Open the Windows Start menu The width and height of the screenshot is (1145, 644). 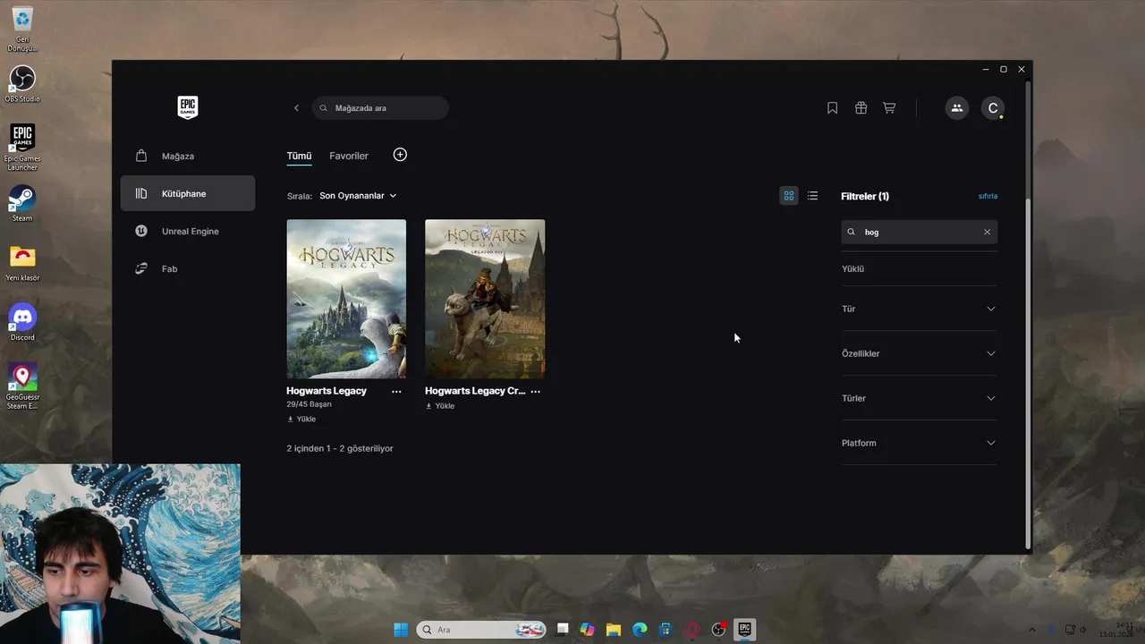click(x=401, y=630)
